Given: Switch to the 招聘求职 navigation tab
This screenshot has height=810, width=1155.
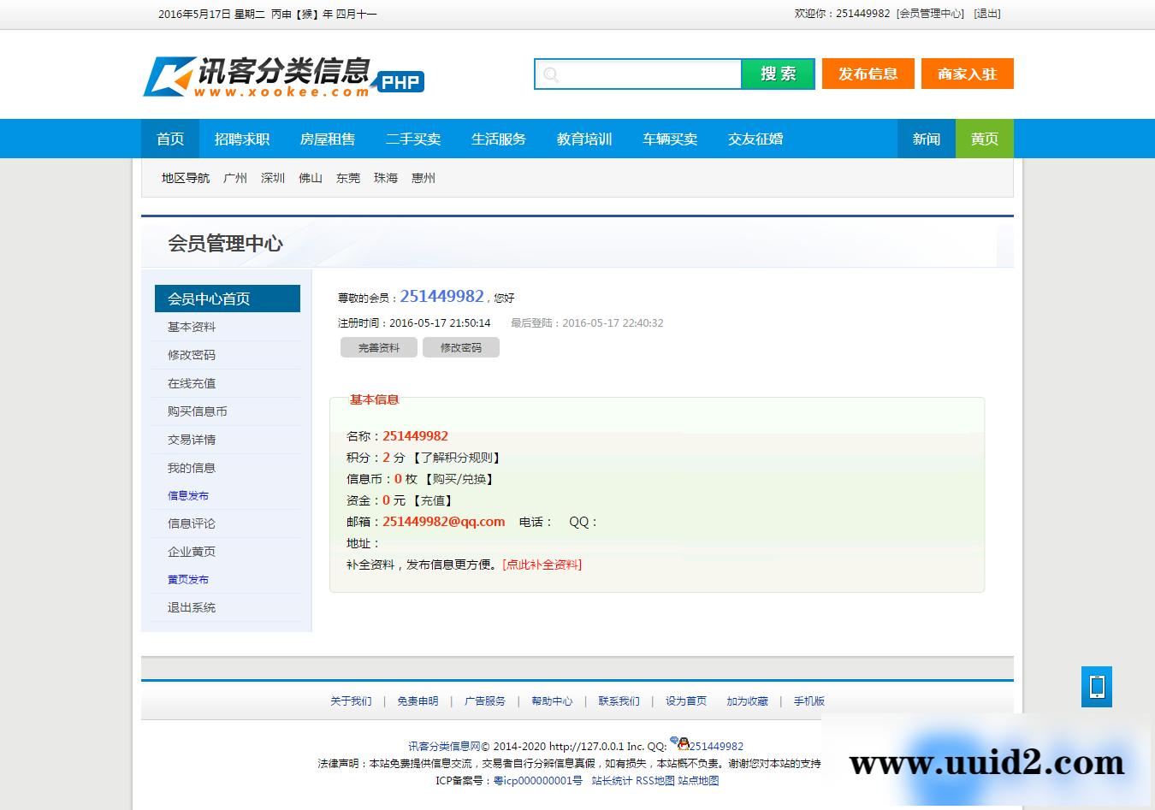Looking at the screenshot, I should tap(243, 139).
